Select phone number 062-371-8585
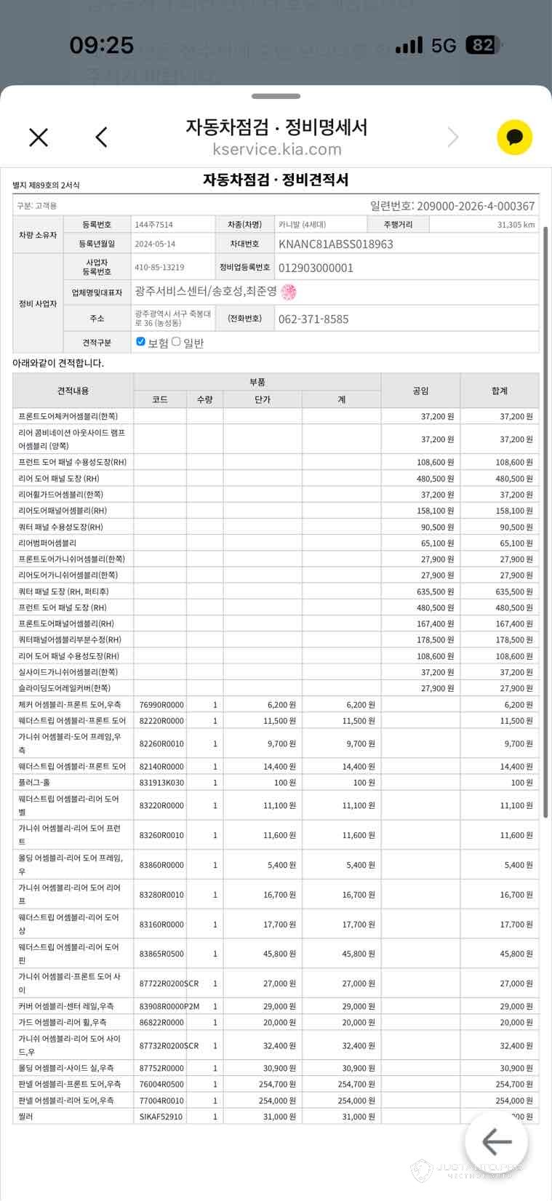Image resolution: width=552 pixels, height=1201 pixels. pyautogui.click(x=313, y=319)
